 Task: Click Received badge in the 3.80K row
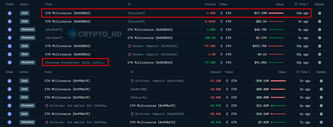[28, 30]
